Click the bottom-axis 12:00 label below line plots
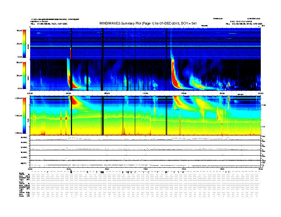Screen dimensions: 281x217 (145, 169)
